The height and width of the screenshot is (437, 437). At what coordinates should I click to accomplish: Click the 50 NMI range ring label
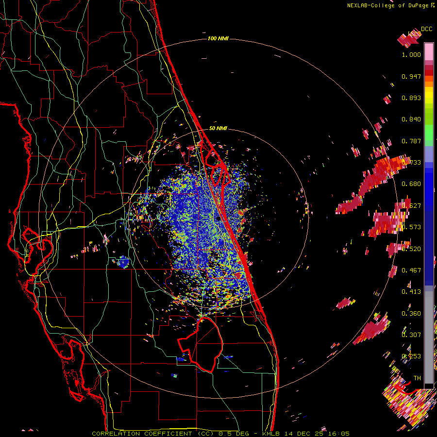[x=218, y=129]
